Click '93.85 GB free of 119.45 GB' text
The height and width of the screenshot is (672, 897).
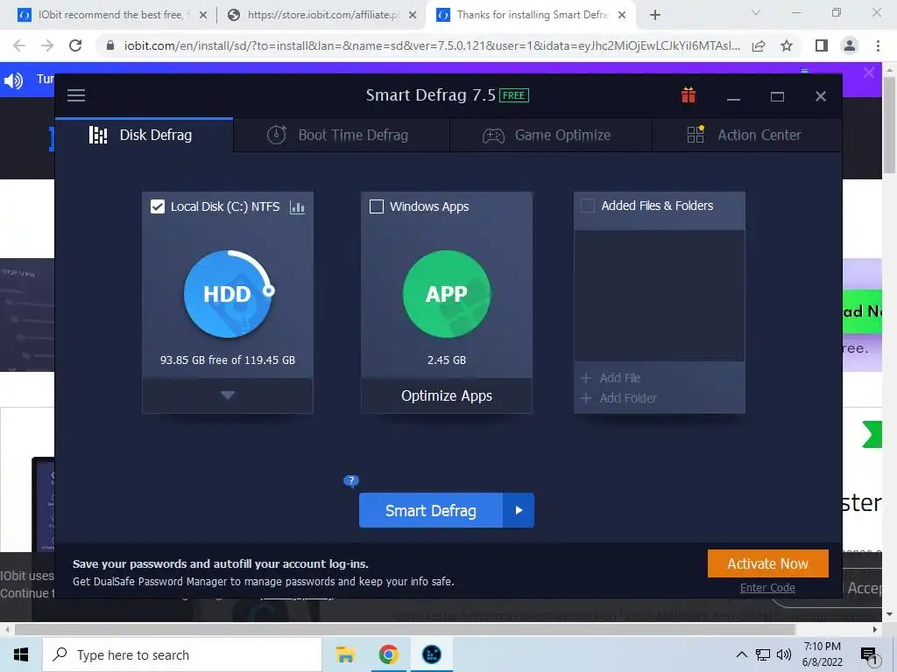(x=228, y=360)
